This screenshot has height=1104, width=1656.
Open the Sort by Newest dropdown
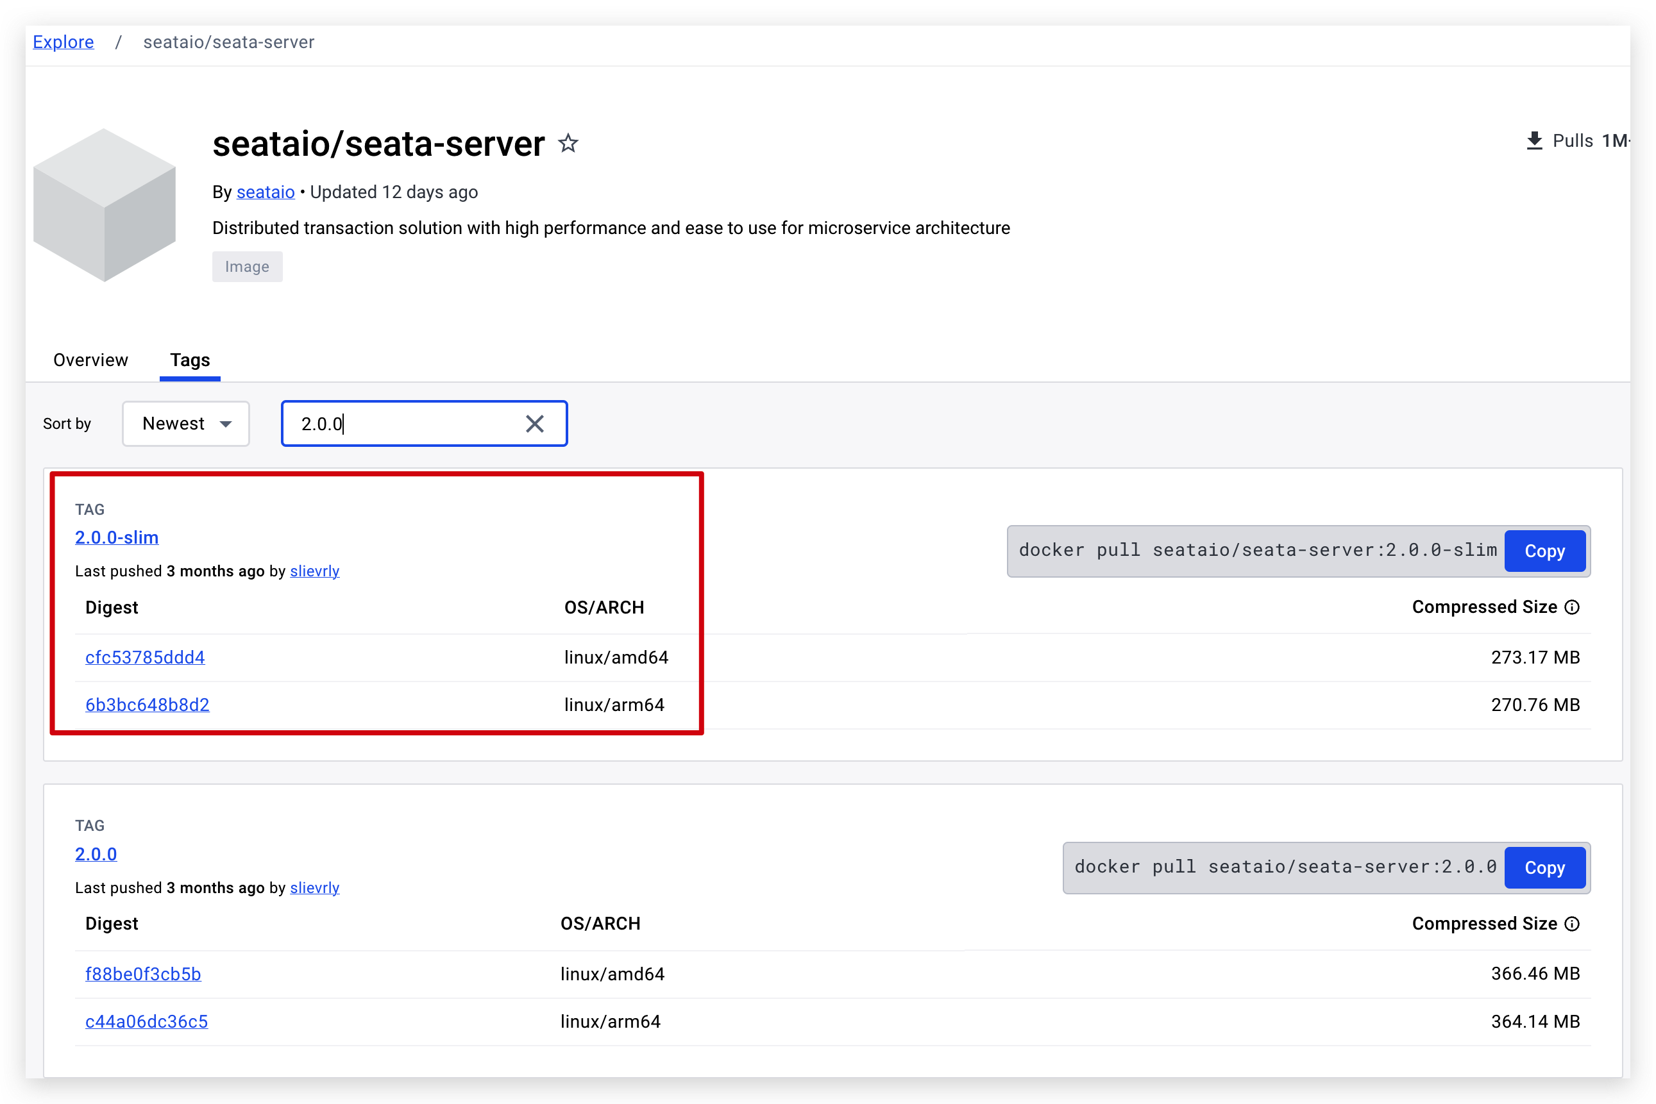(186, 424)
